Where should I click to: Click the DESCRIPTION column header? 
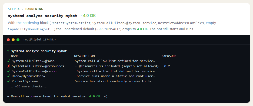coord(84,56)
